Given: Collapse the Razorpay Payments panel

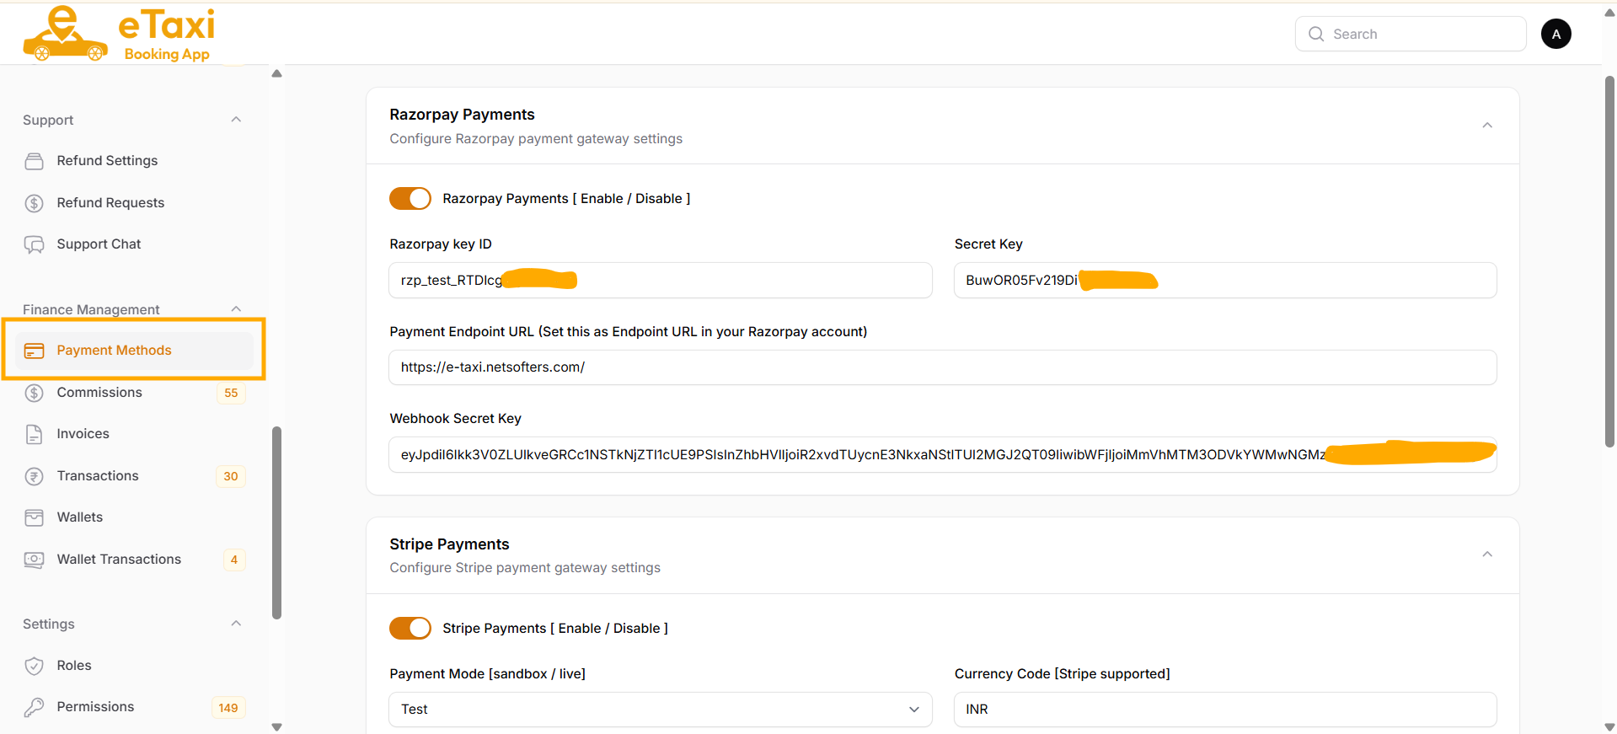Looking at the screenshot, I should click(x=1487, y=126).
